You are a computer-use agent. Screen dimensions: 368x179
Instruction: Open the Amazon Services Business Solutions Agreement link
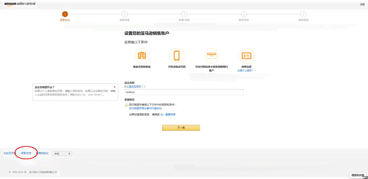coord(146,109)
